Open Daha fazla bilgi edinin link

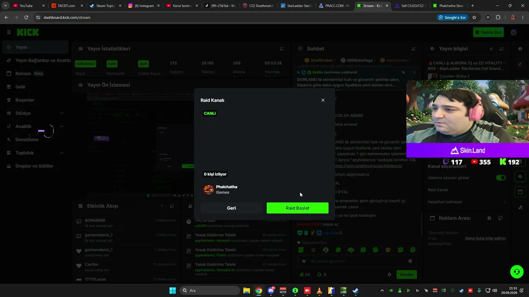pos(485,238)
